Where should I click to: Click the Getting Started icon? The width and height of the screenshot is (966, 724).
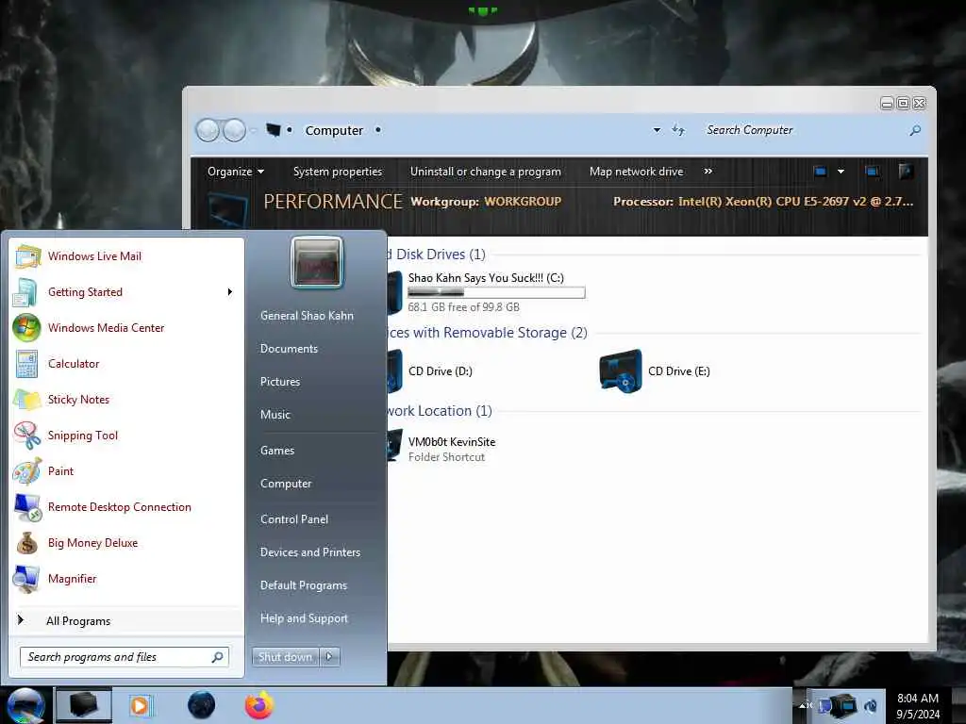coord(25,292)
